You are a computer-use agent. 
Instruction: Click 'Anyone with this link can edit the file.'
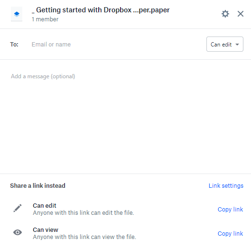tap(84, 213)
